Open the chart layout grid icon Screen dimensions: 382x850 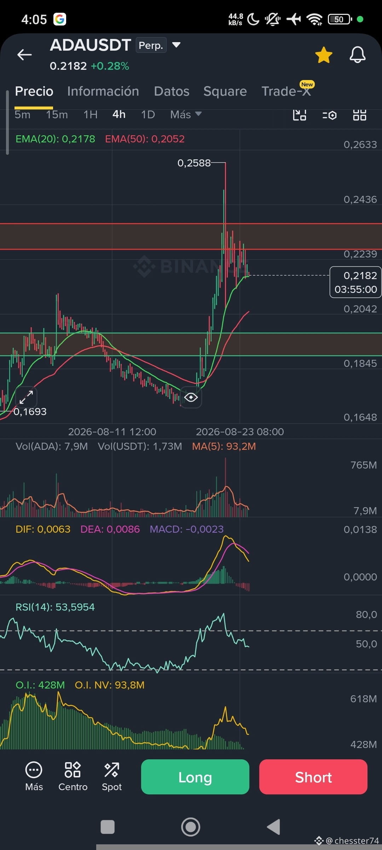point(360,115)
